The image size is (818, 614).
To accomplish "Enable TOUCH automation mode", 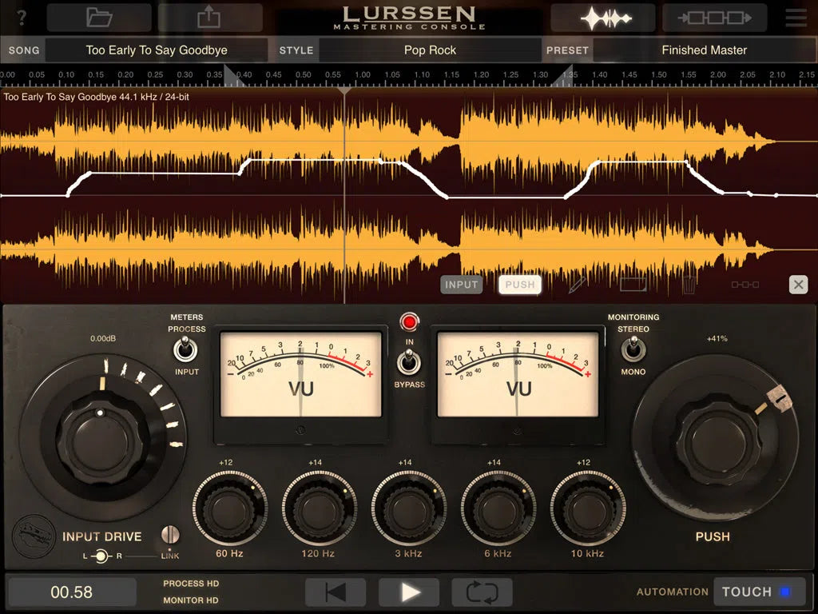I will (758, 592).
